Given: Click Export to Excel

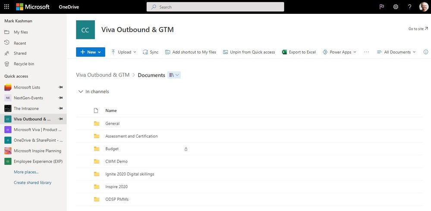Looking at the screenshot, I should pos(299,52).
